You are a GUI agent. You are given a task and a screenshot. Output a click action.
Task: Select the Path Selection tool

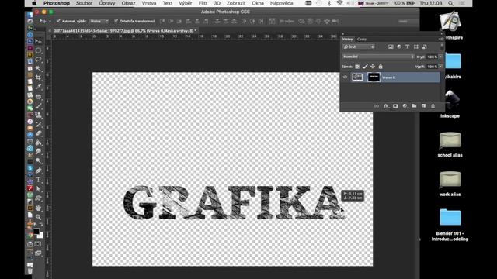click(x=38, y=189)
